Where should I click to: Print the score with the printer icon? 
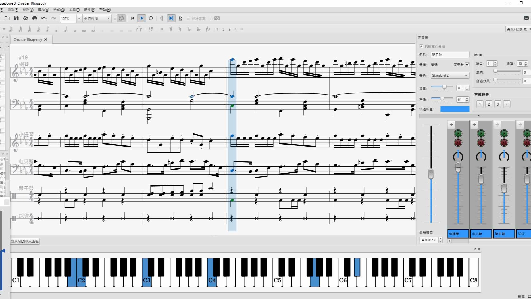(35, 18)
